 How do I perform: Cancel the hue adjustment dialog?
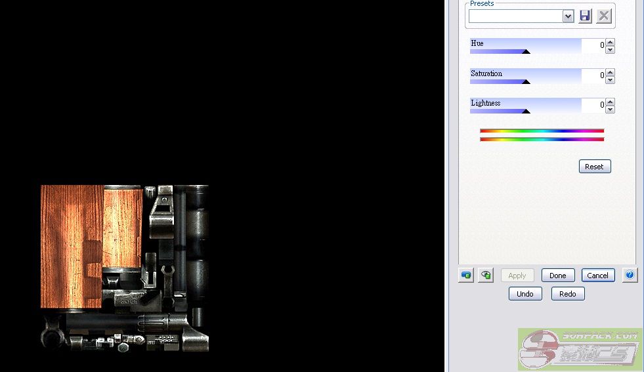[x=598, y=276]
